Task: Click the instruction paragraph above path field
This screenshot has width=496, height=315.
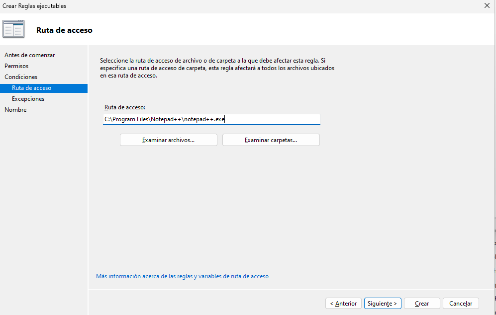Action: [216, 68]
